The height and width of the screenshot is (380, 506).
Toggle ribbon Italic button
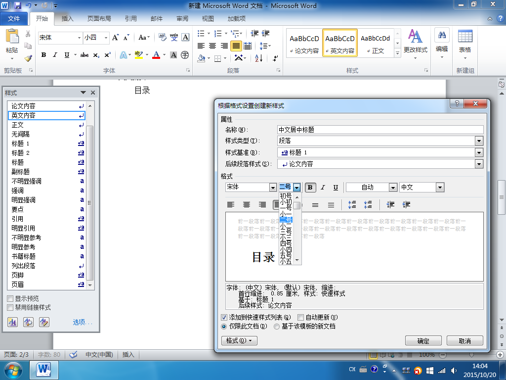tap(55, 55)
